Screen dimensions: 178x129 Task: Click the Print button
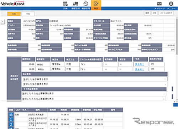point(155,13)
